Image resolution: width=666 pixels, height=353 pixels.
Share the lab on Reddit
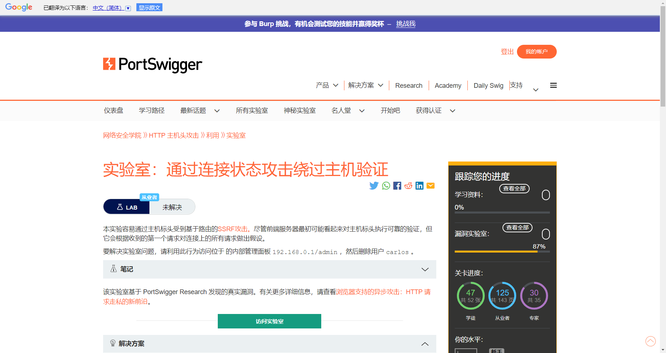click(x=408, y=185)
